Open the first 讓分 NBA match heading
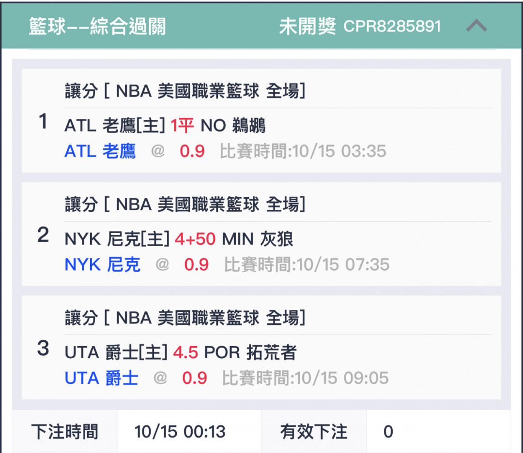 (185, 90)
